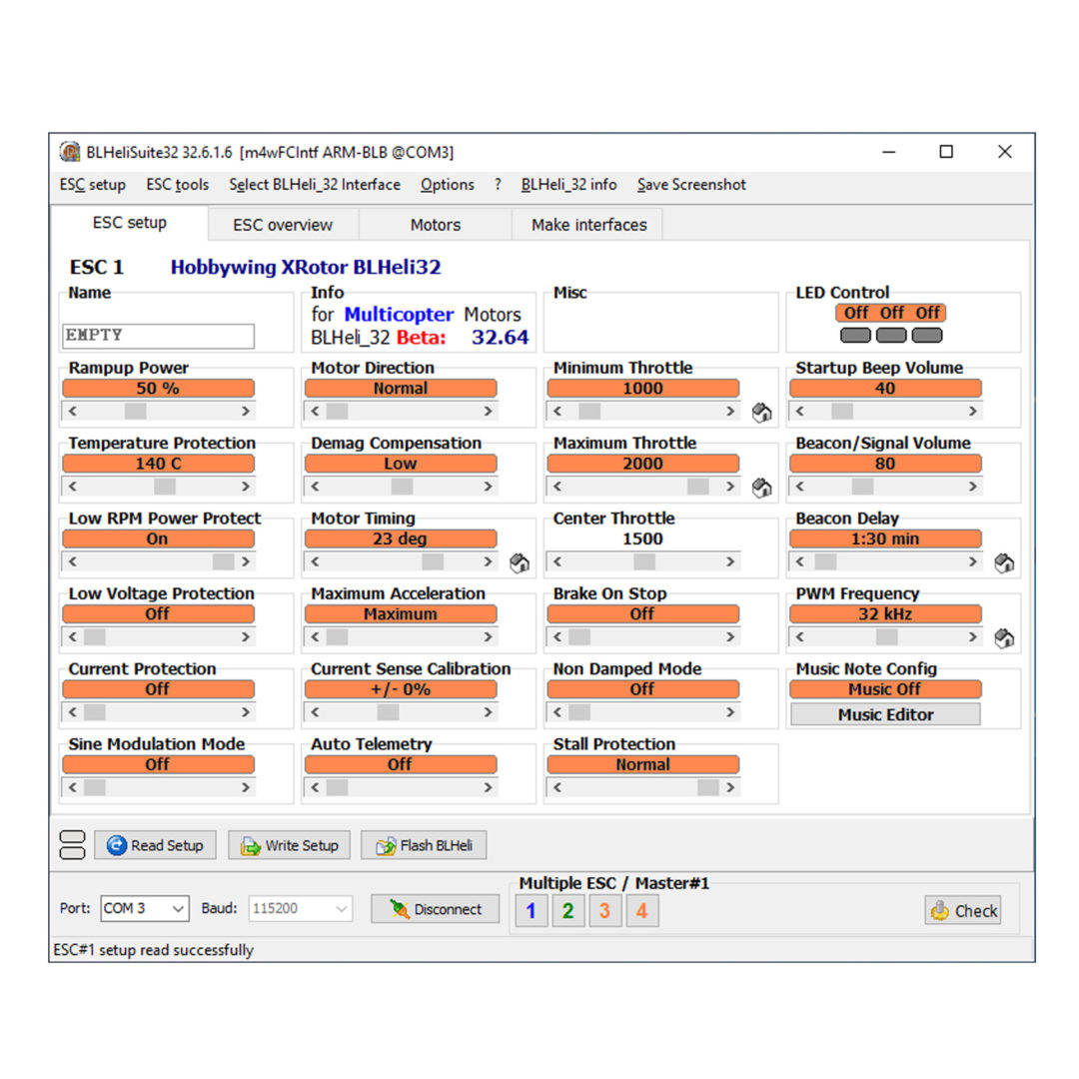Click the Temperature Protection slider thumb

(165, 487)
